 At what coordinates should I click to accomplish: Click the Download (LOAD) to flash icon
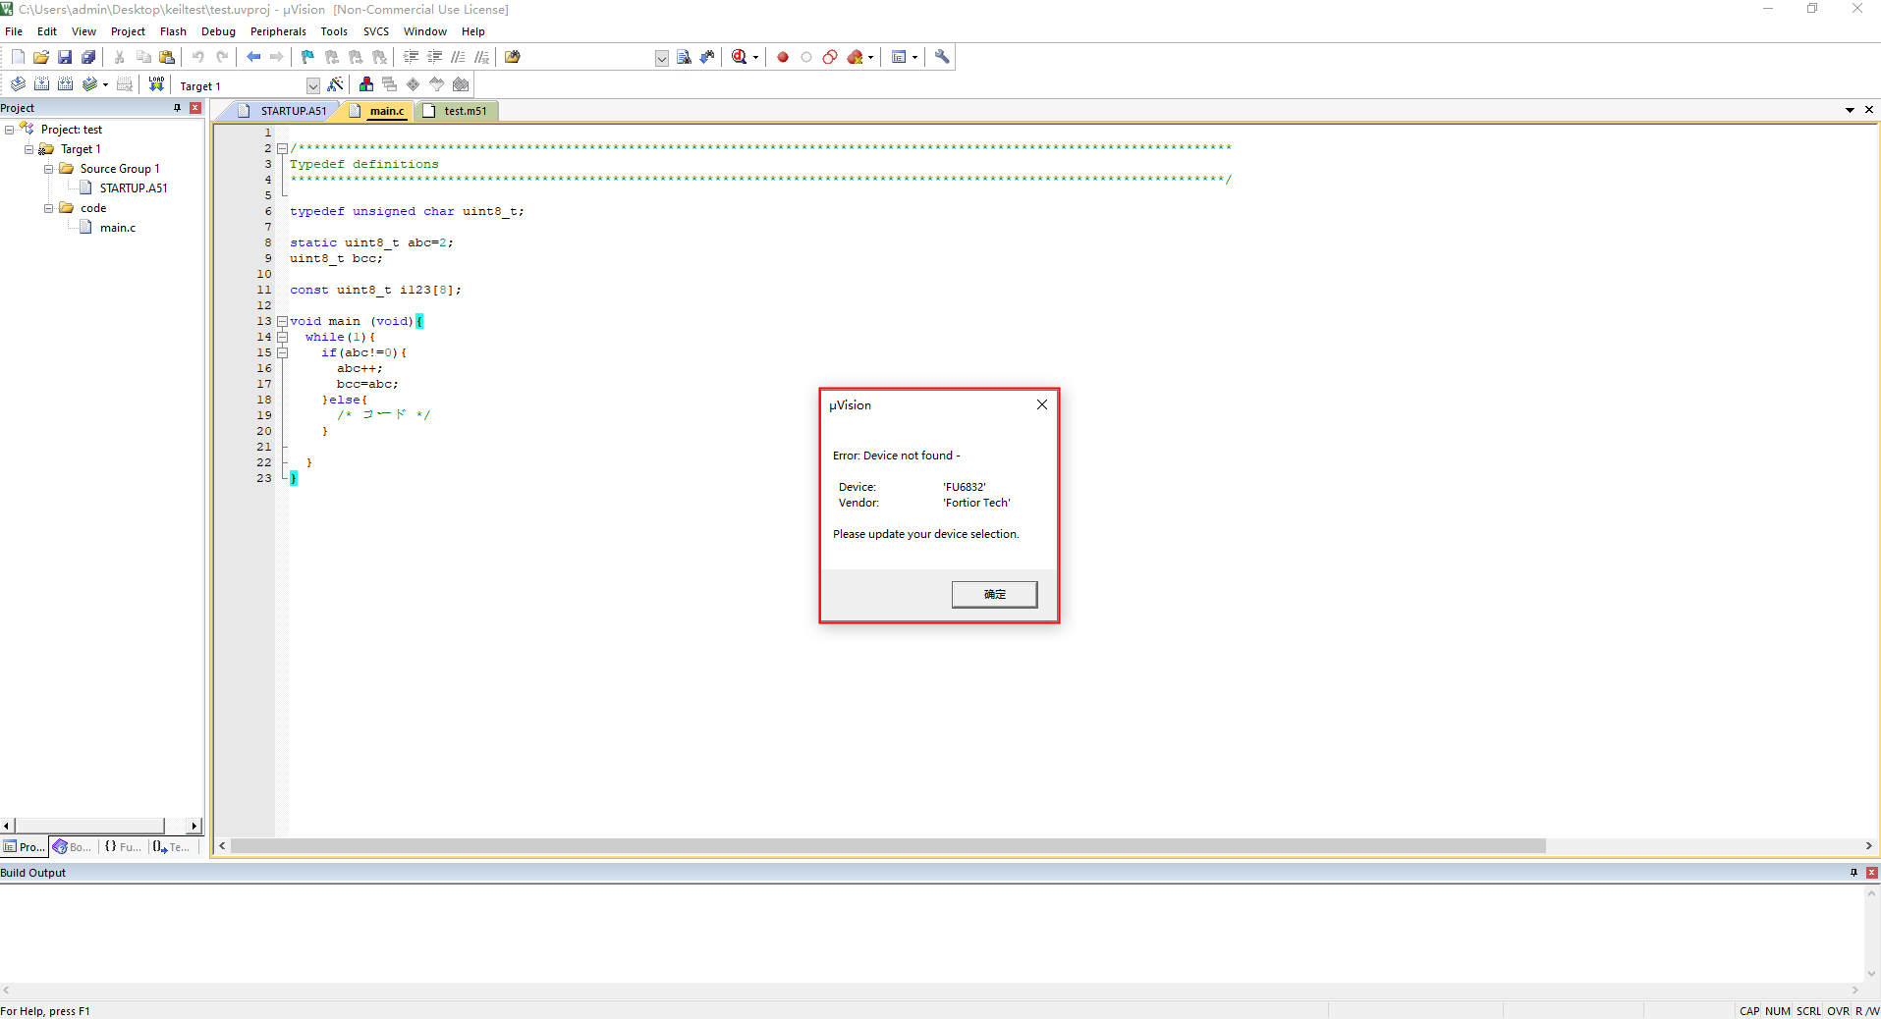click(156, 84)
